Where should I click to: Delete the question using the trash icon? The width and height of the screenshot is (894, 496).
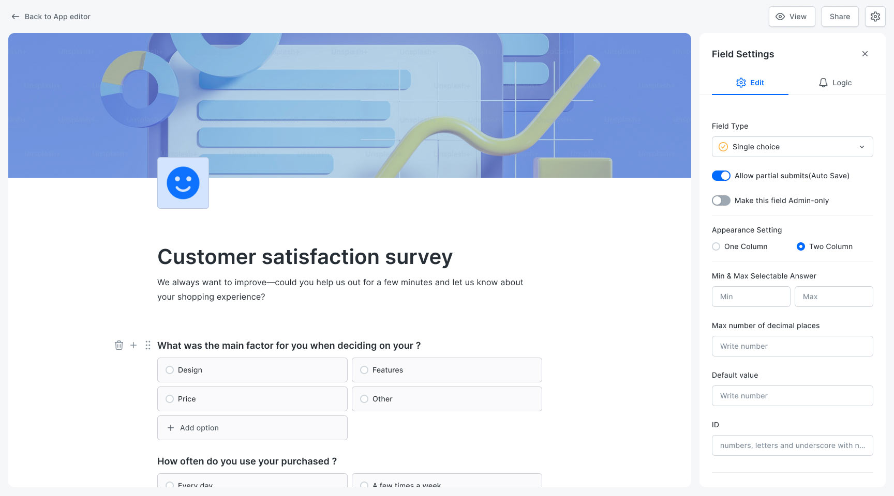(119, 345)
